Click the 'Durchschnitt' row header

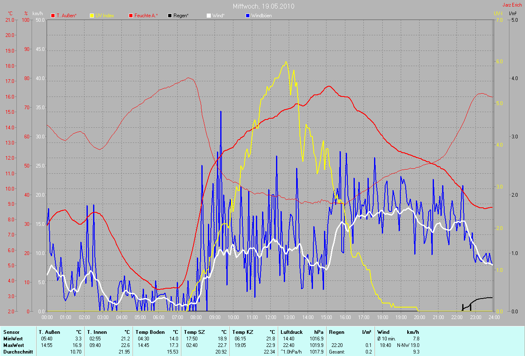point(18,351)
